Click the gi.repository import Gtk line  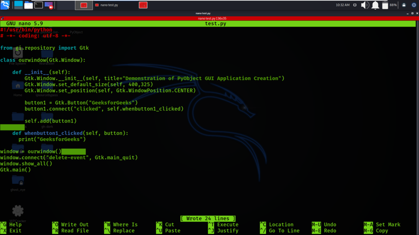click(x=44, y=48)
